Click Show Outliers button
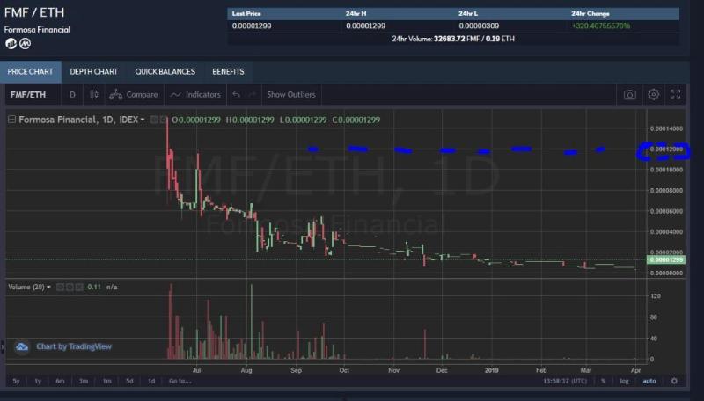Screen dimensions: 704x401 291,95
